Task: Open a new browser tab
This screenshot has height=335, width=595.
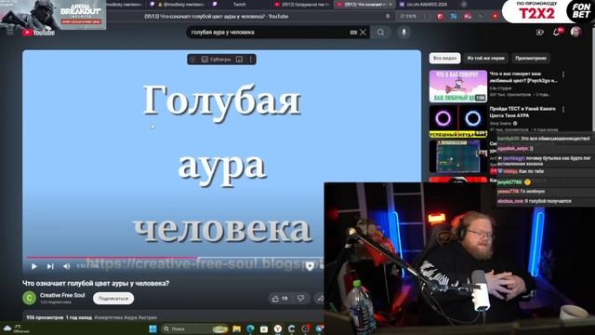Action: [464, 5]
